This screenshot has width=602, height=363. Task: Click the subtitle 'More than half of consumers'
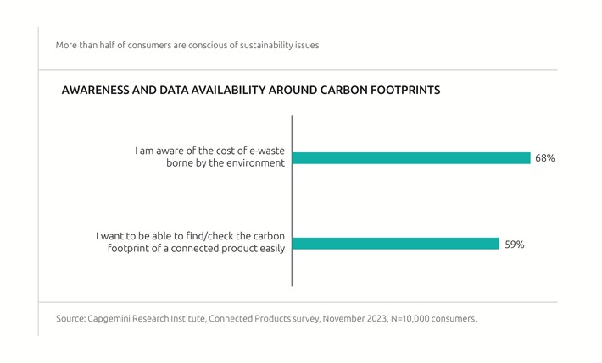point(187,45)
